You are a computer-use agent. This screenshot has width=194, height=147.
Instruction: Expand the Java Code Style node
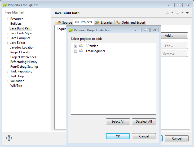point(7,33)
